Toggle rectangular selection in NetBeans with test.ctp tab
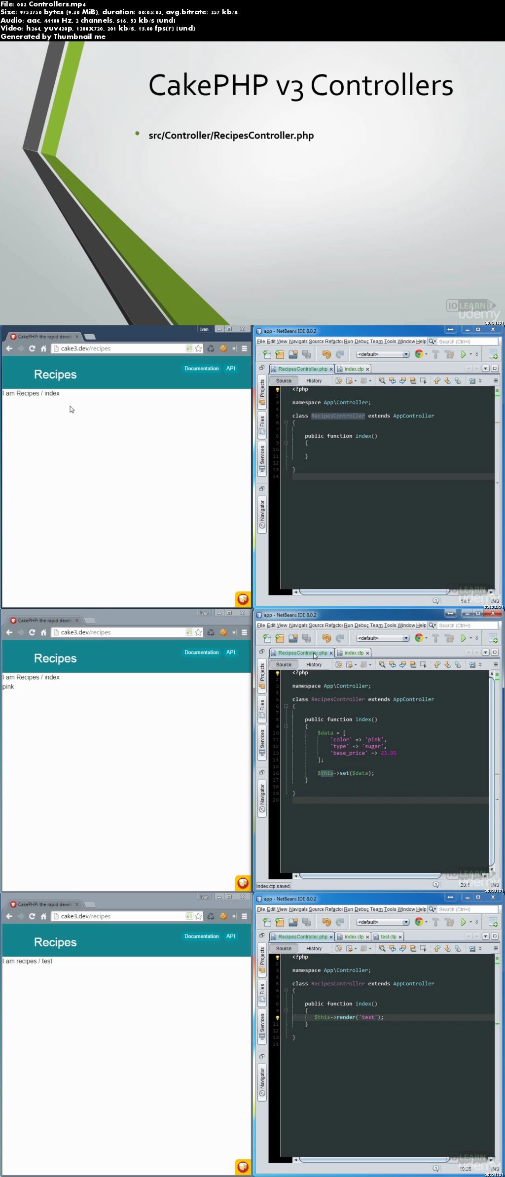 click(x=423, y=948)
